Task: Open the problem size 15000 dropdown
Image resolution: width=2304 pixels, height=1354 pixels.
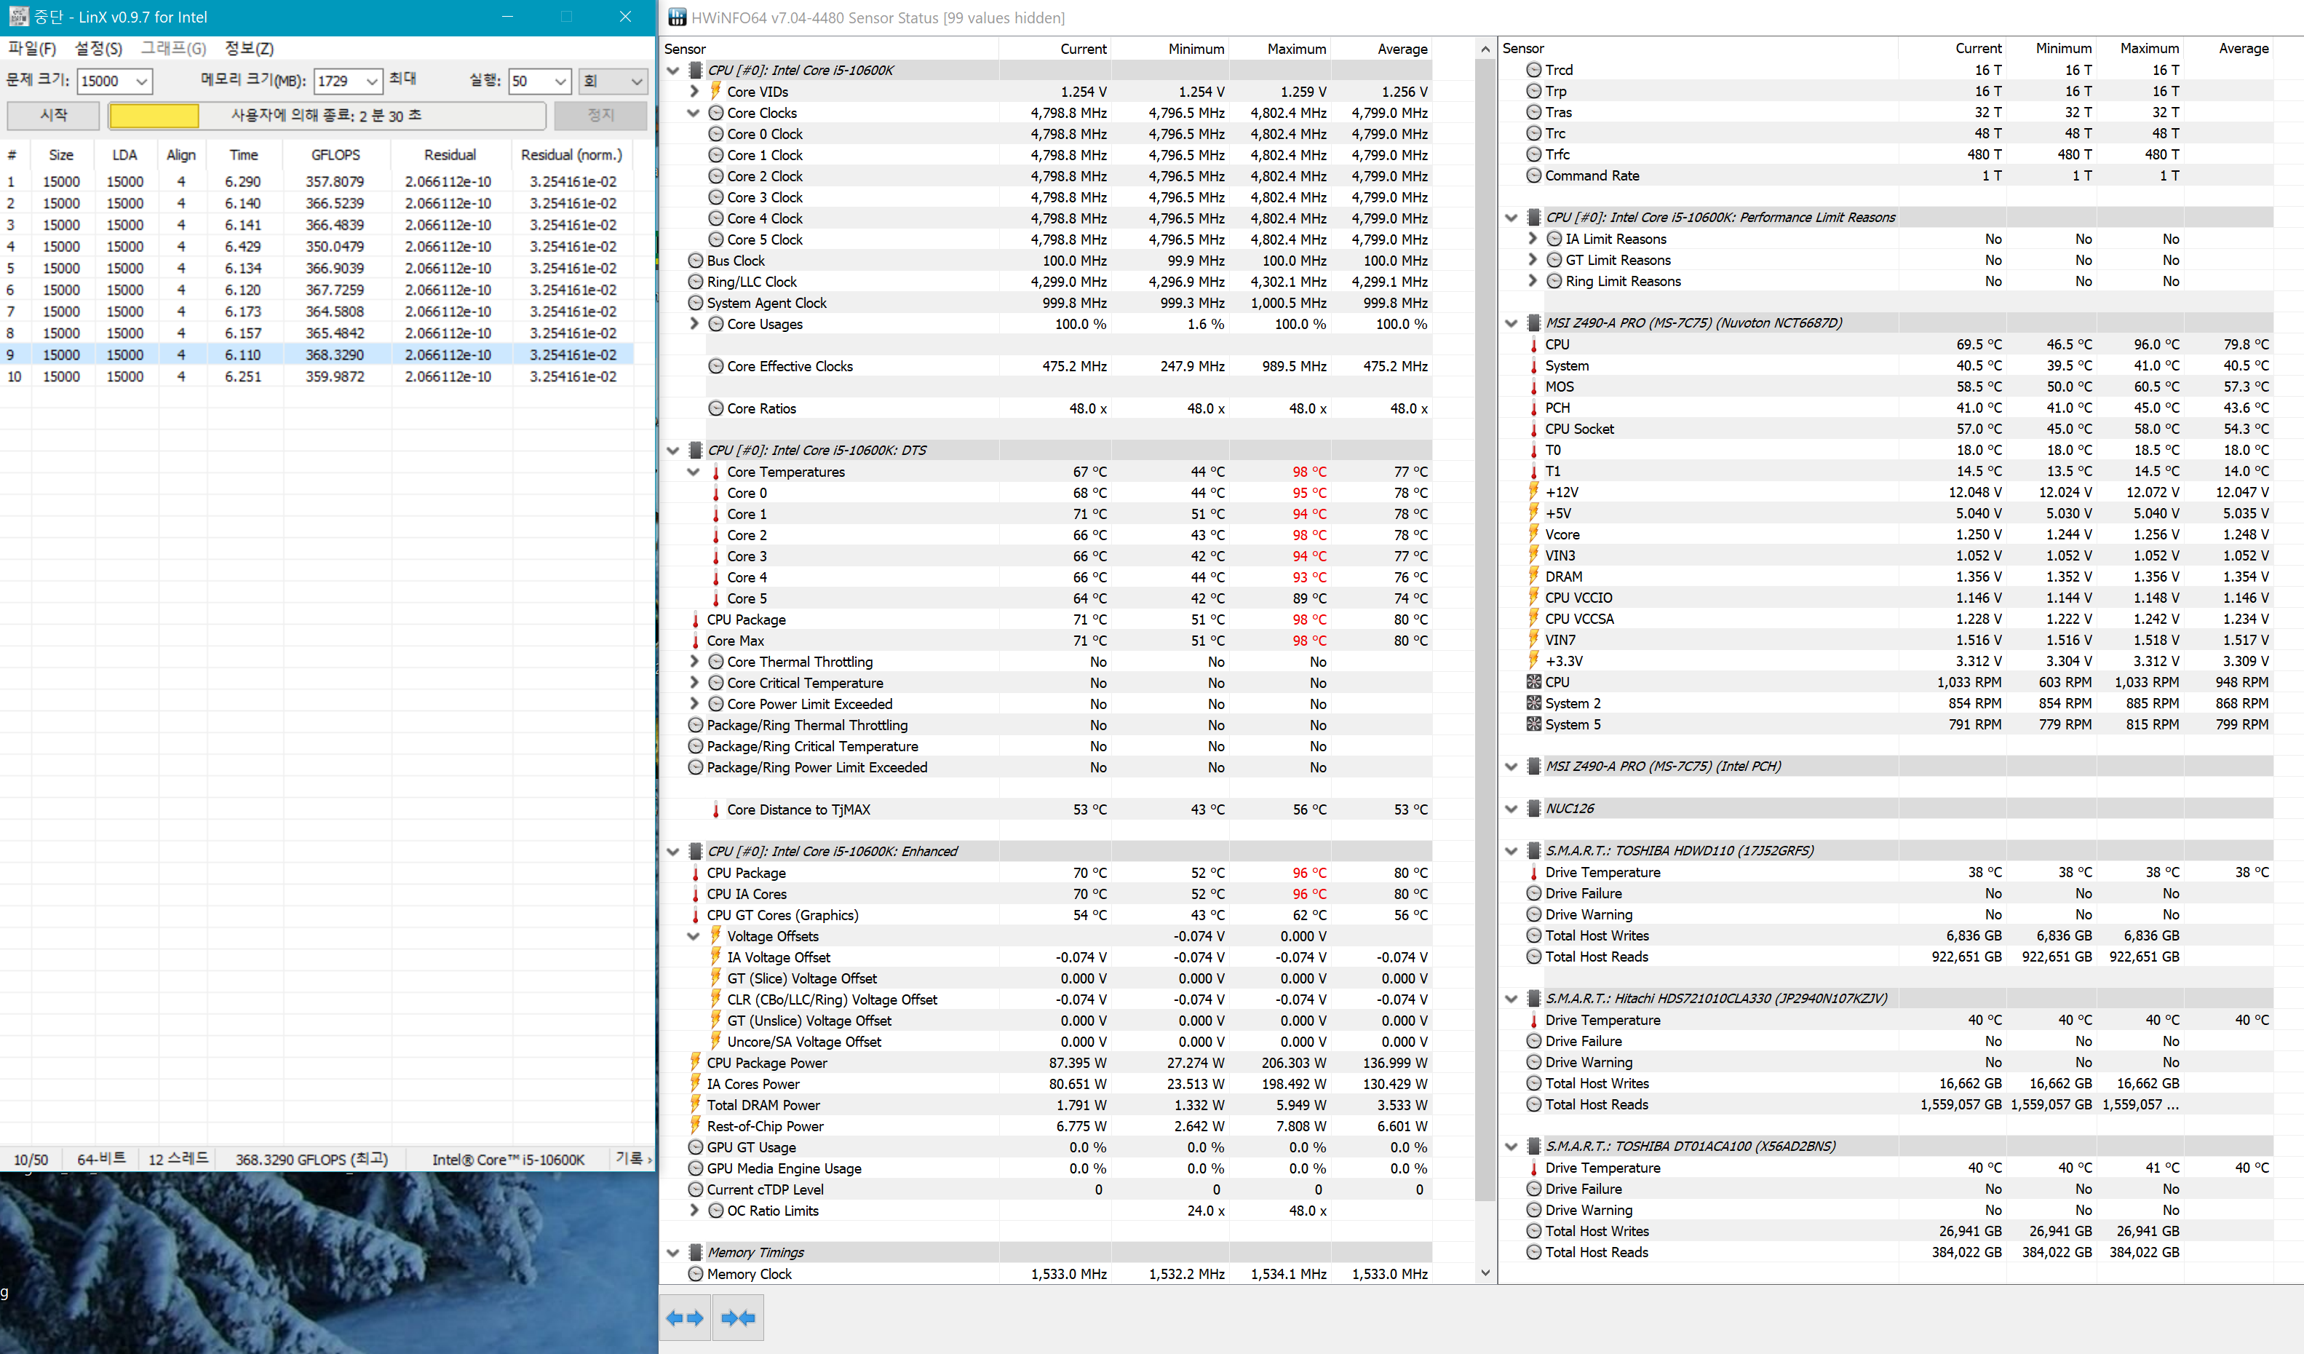Action: [x=140, y=82]
